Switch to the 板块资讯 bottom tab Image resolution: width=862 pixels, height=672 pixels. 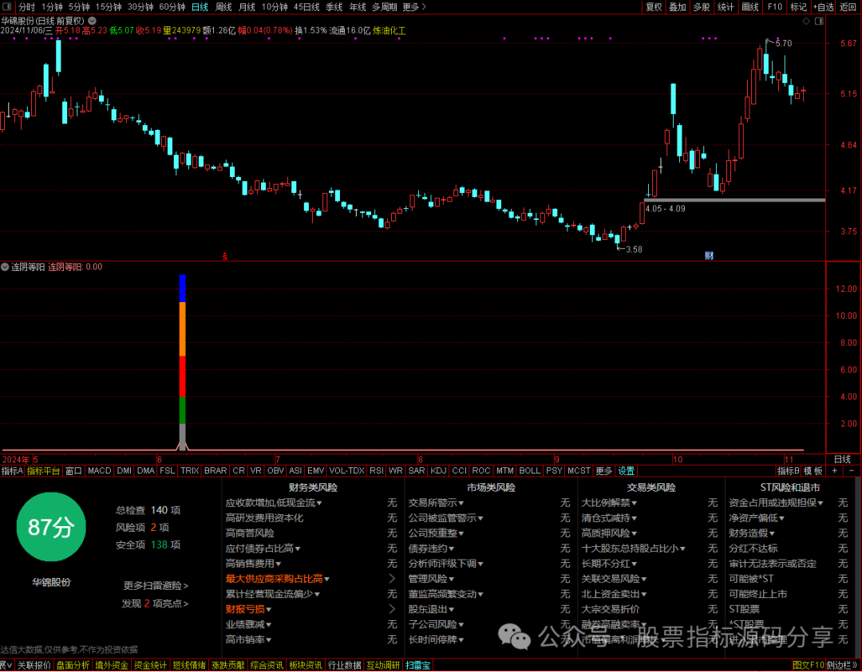click(x=306, y=666)
